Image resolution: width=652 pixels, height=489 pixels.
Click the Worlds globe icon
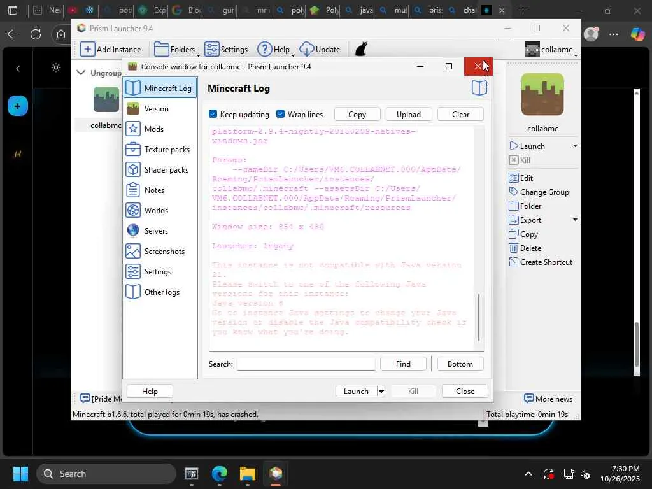(x=133, y=210)
